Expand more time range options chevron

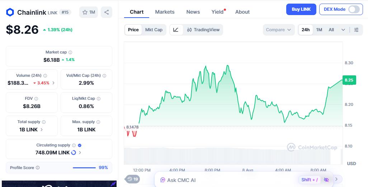pyautogui.click(x=343, y=30)
